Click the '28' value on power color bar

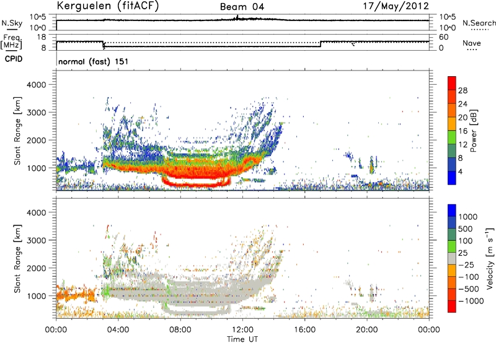pyautogui.click(x=463, y=90)
